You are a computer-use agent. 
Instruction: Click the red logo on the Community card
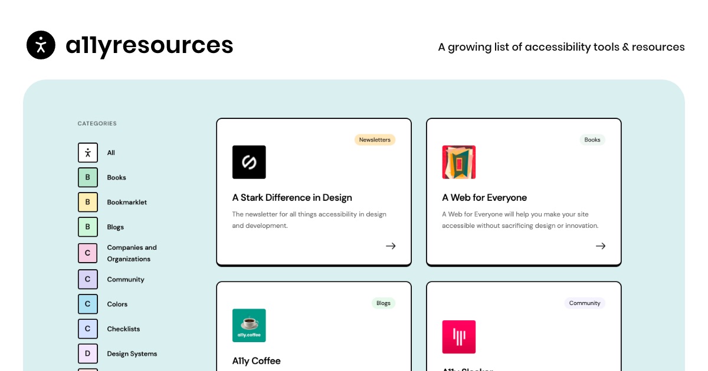pos(459,337)
